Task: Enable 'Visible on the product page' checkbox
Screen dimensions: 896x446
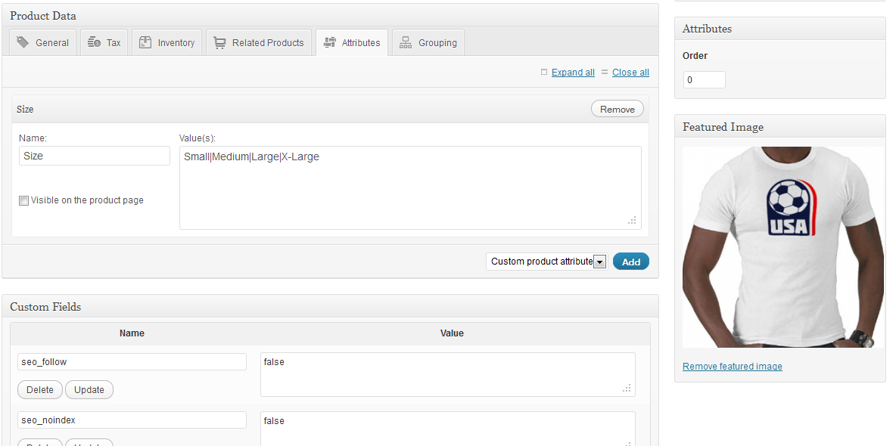Action: [23, 200]
